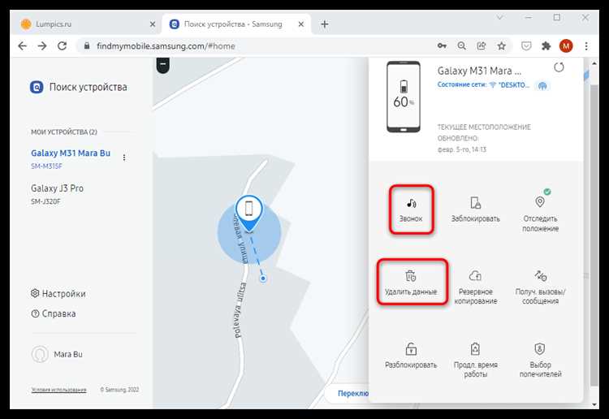Click the share page icon

click(482, 45)
